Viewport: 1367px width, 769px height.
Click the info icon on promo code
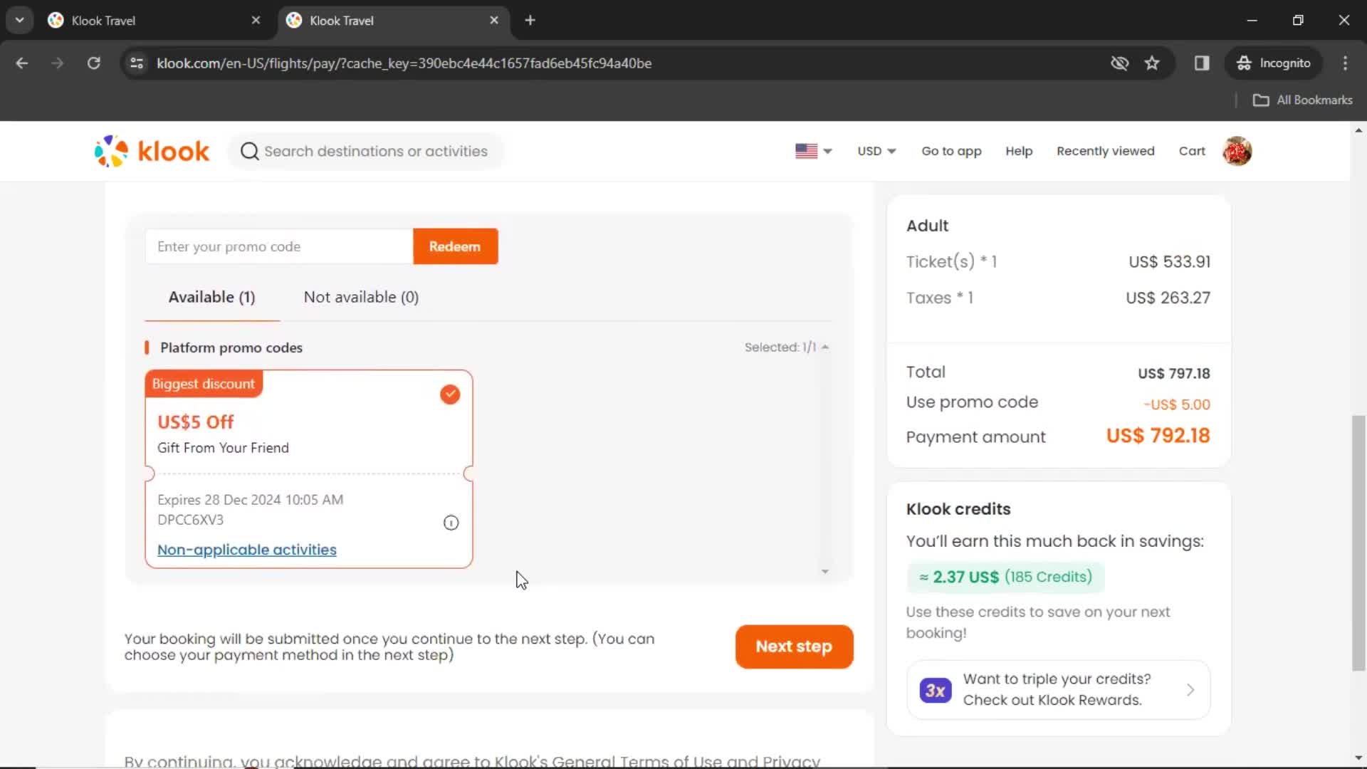pyautogui.click(x=451, y=522)
